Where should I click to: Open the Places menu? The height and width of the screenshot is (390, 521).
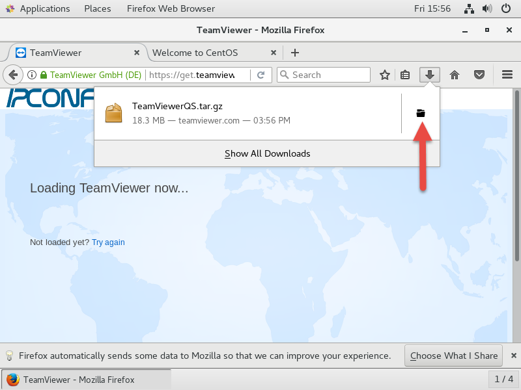click(98, 8)
